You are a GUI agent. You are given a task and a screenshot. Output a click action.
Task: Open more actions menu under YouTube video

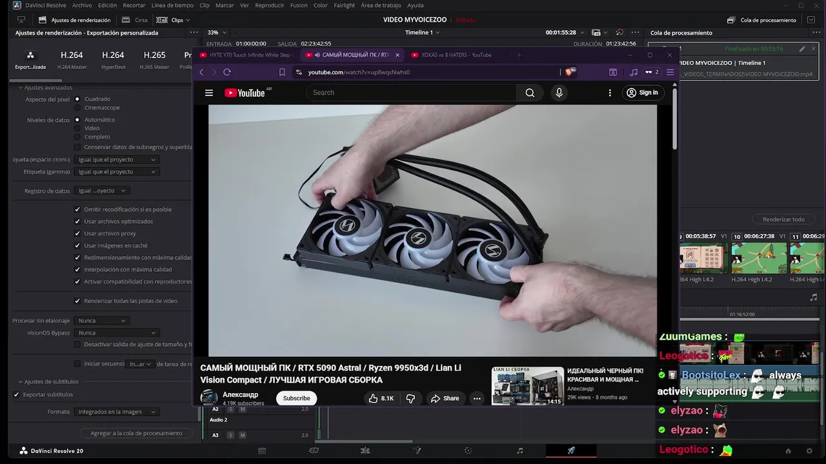coord(477,398)
